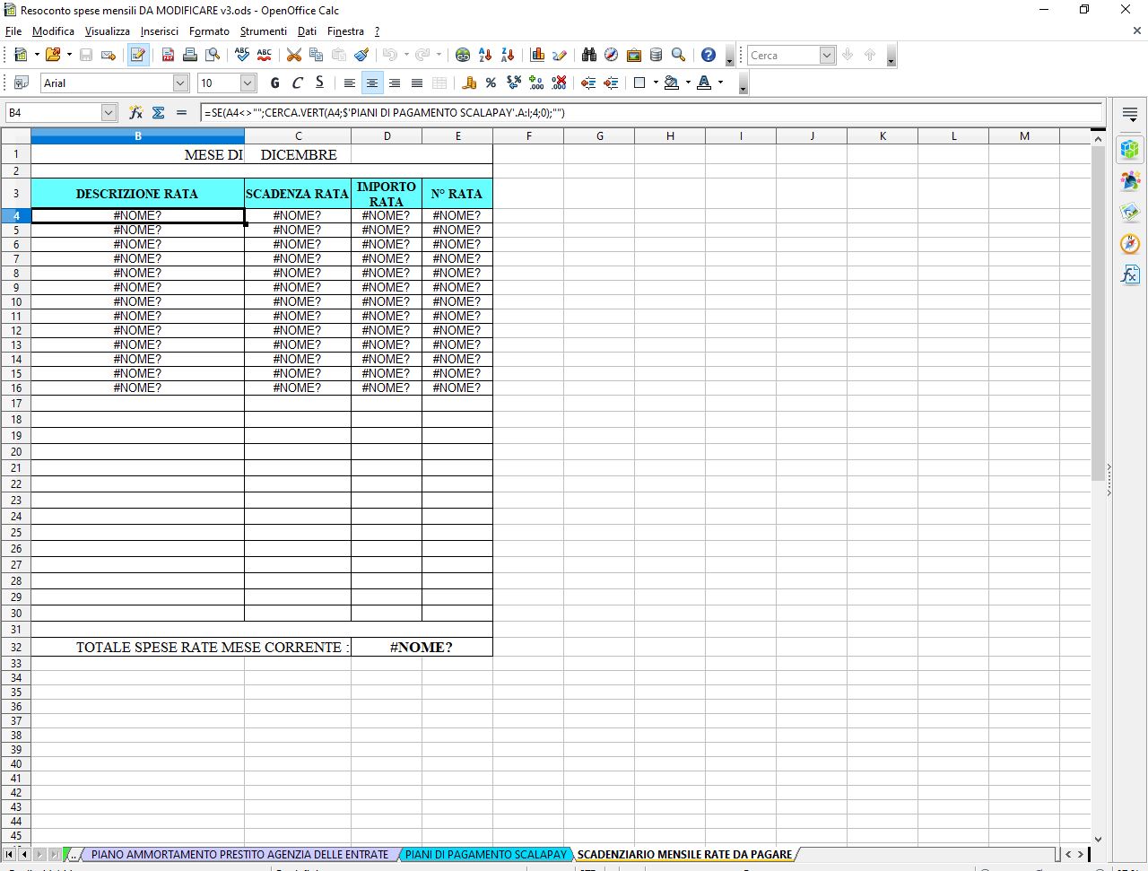Run the spellcheck tool
1148x871 pixels.
(242, 55)
